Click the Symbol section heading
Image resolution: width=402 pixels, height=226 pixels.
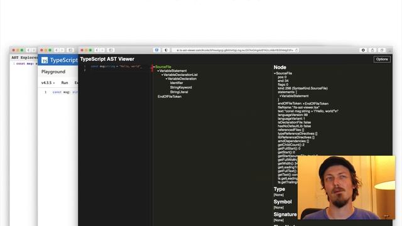tap(283, 202)
